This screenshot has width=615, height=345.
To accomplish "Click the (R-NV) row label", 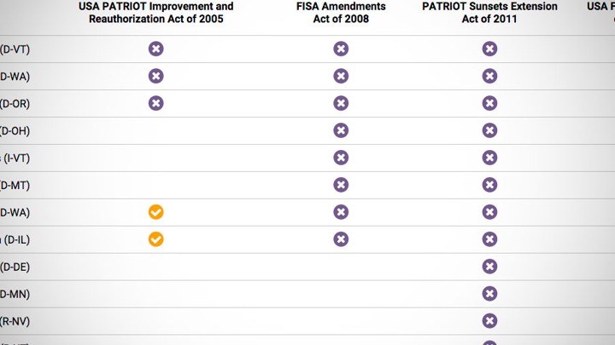I will (x=15, y=321).
